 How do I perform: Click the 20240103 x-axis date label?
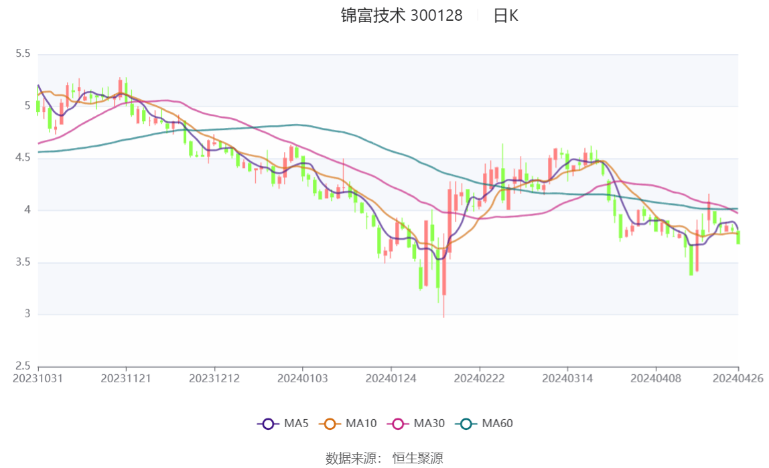click(303, 379)
